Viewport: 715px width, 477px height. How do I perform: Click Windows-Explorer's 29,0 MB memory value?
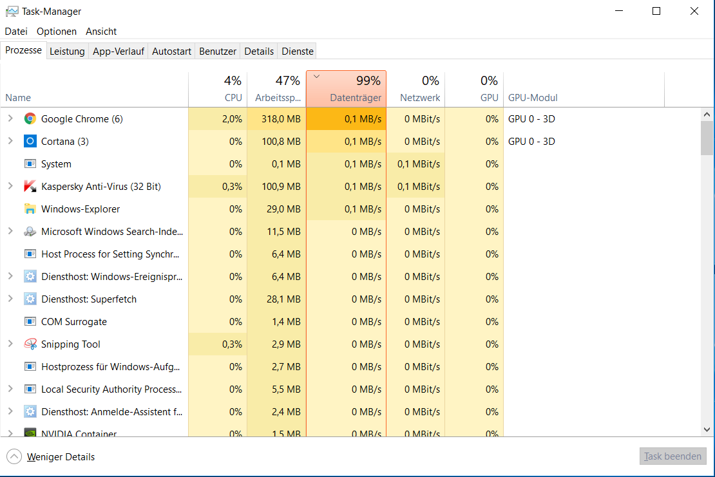(283, 209)
